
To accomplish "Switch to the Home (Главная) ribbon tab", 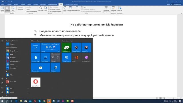I will pyautogui.click(x=9, y=5).
